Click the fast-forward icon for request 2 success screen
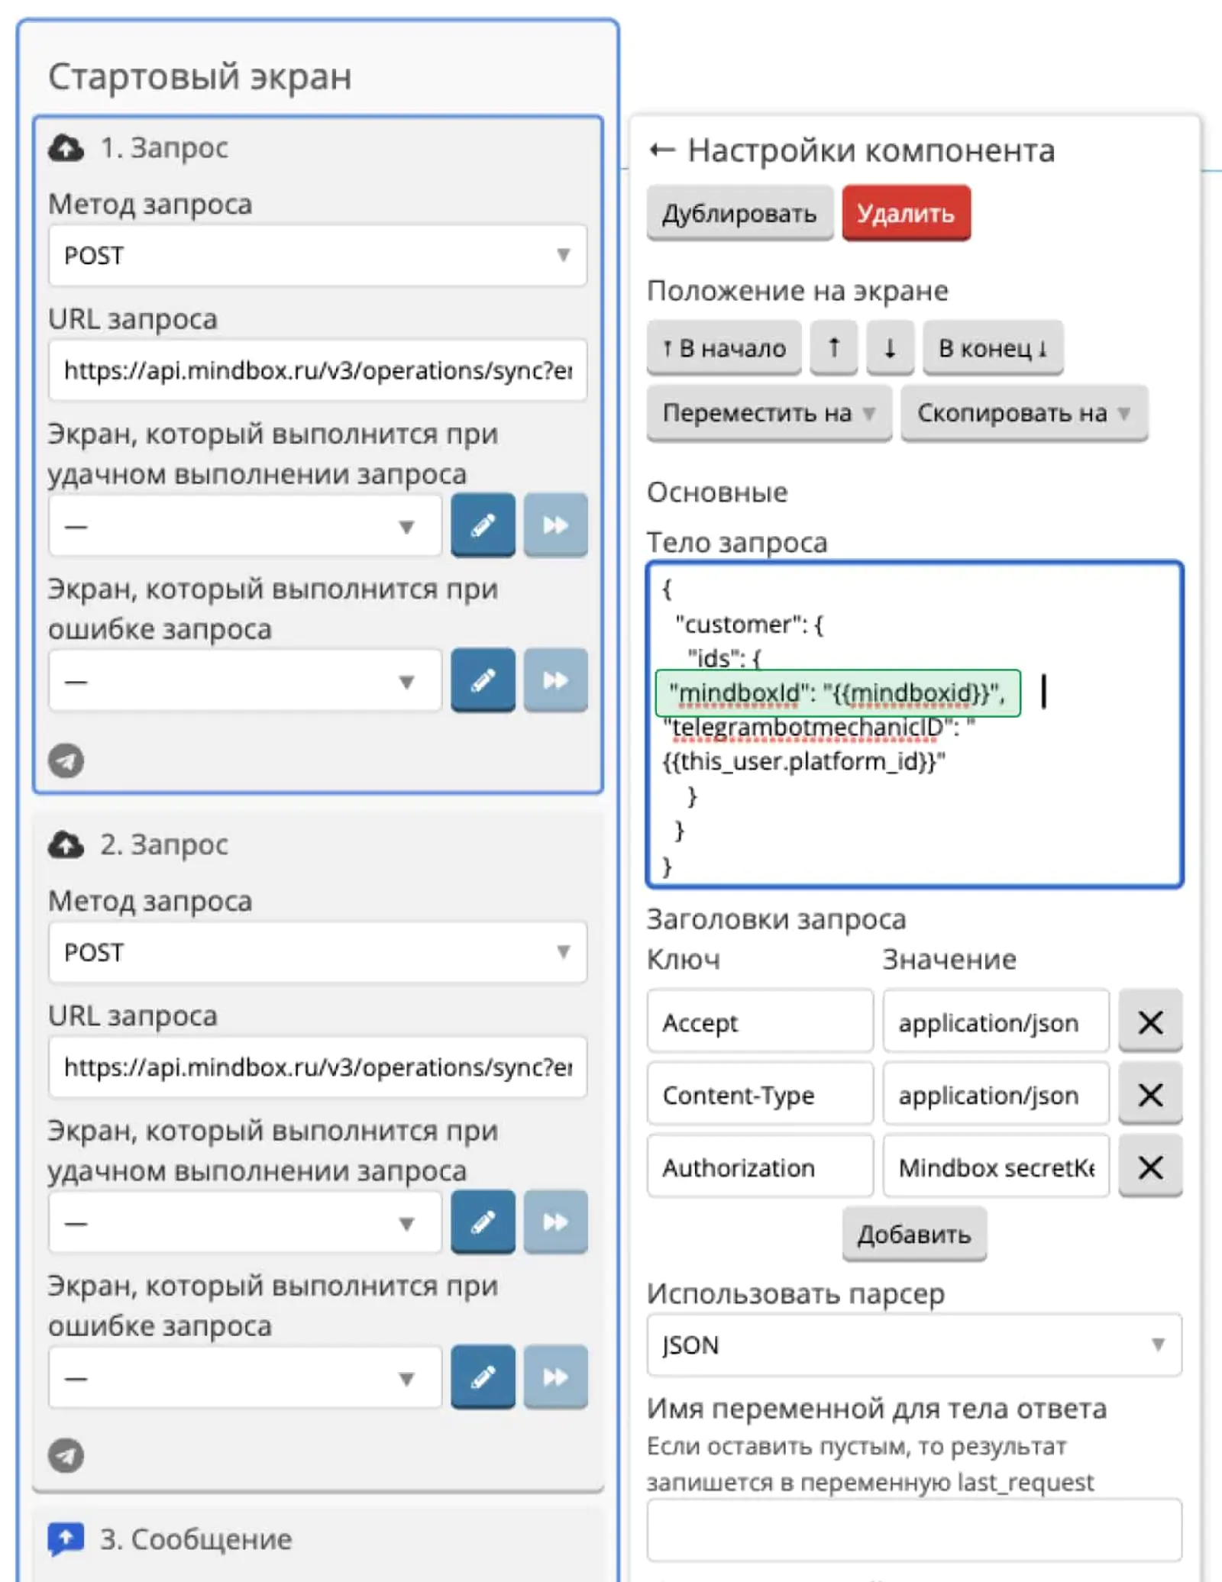 555,1222
